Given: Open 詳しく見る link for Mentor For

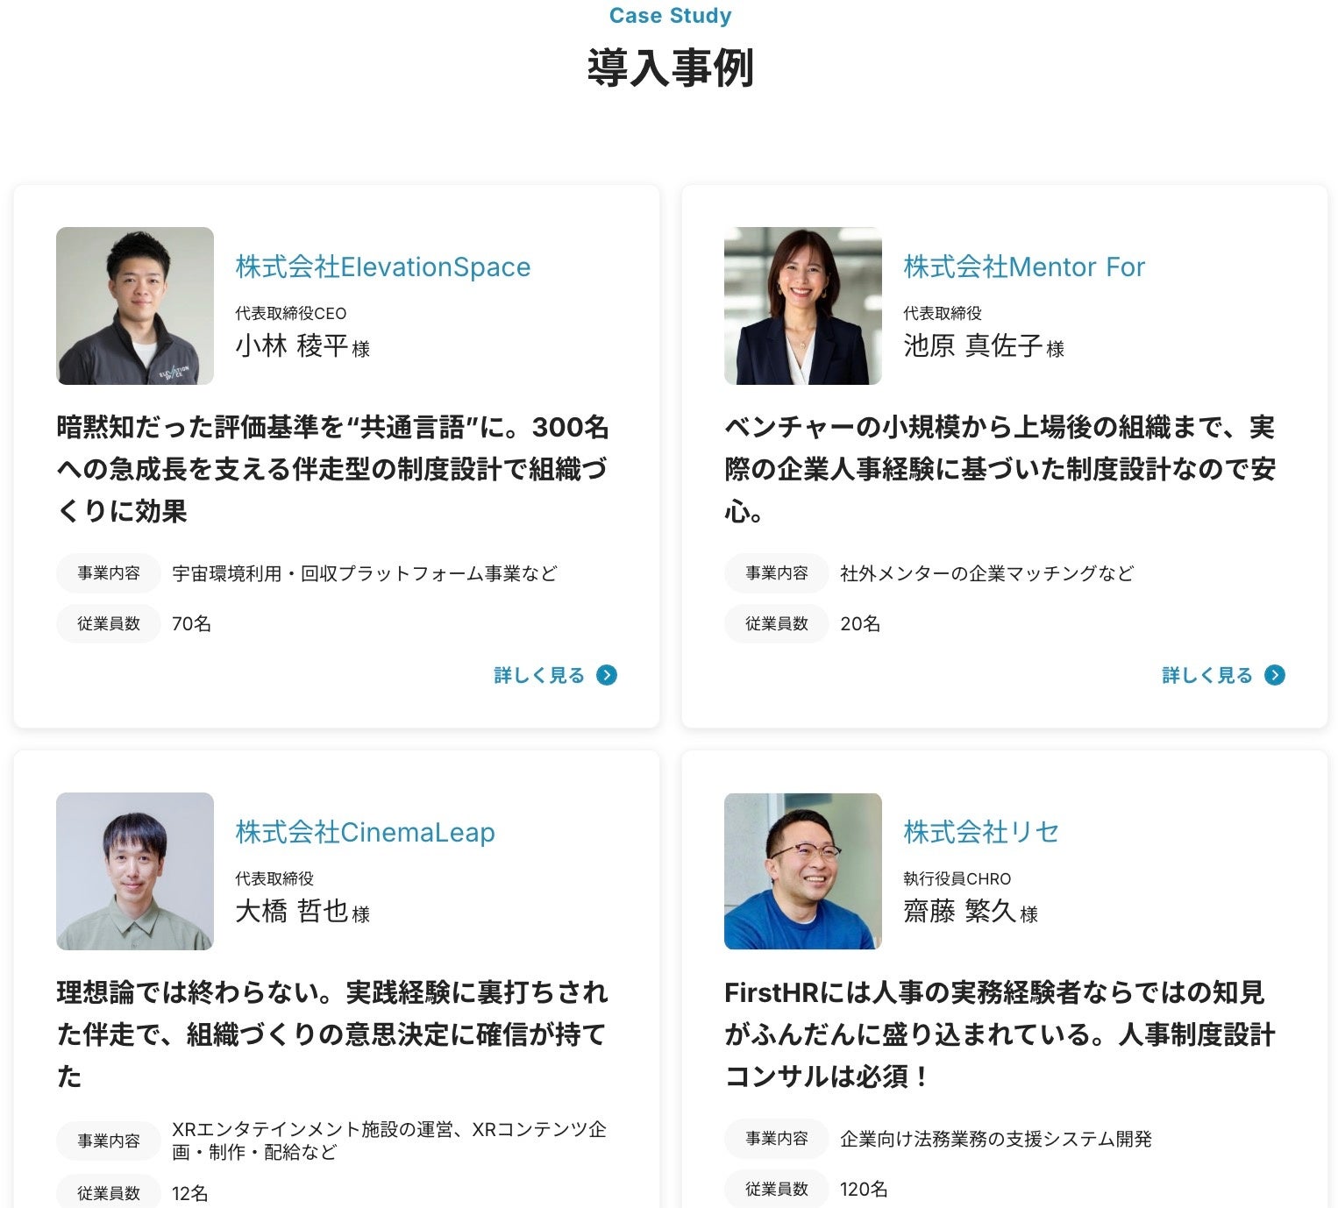Looking at the screenshot, I should click(x=1224, y=675).
